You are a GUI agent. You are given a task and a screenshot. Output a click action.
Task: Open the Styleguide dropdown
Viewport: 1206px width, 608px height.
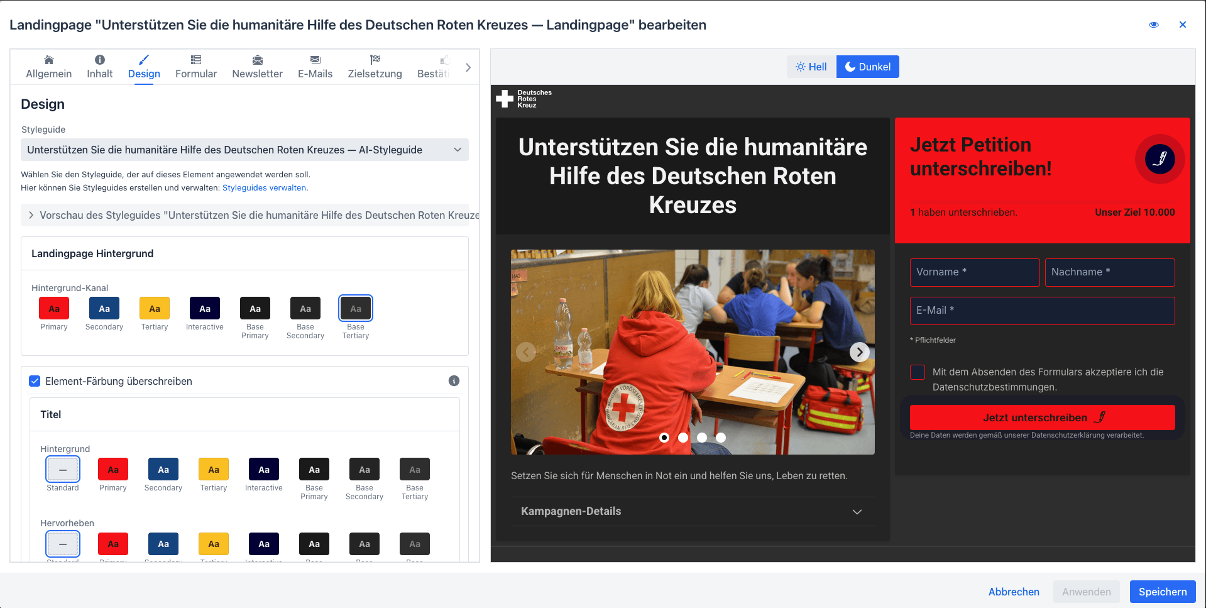(x=245, y=150)
